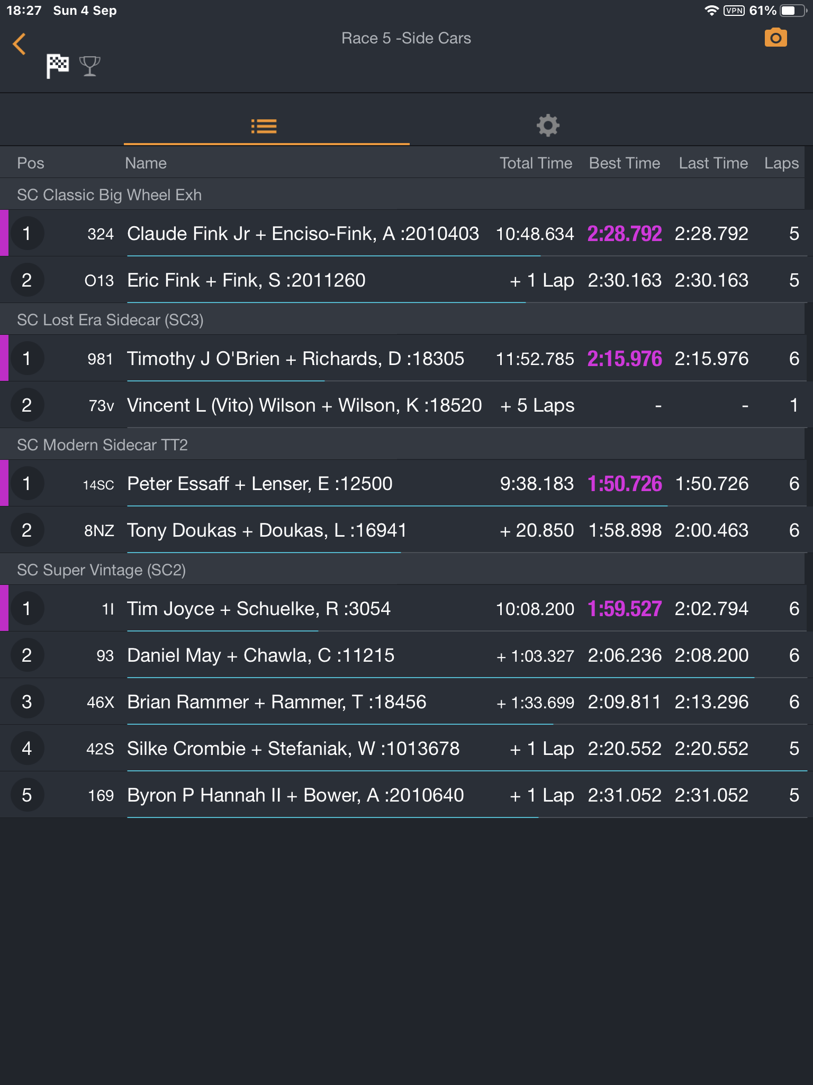This screenshot has height=1085, width=813.
Task: Tap the SC Super Vintage (SC2) header
Action: tap(101, 570)
